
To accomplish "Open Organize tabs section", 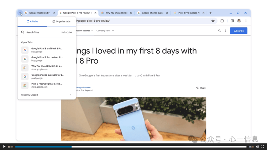I will [62, 21].
